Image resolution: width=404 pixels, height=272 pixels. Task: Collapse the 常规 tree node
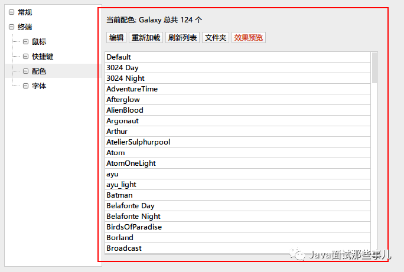[11, 12]
